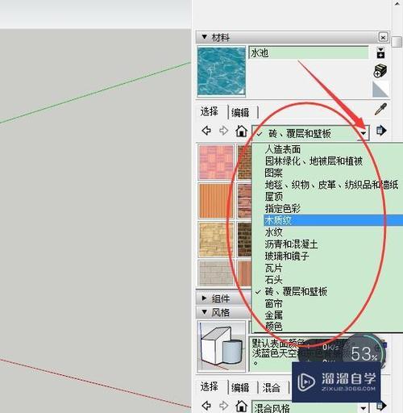The image size is (403, 413).
Task: Go forward in materials browser
Action: coord(223,131)
